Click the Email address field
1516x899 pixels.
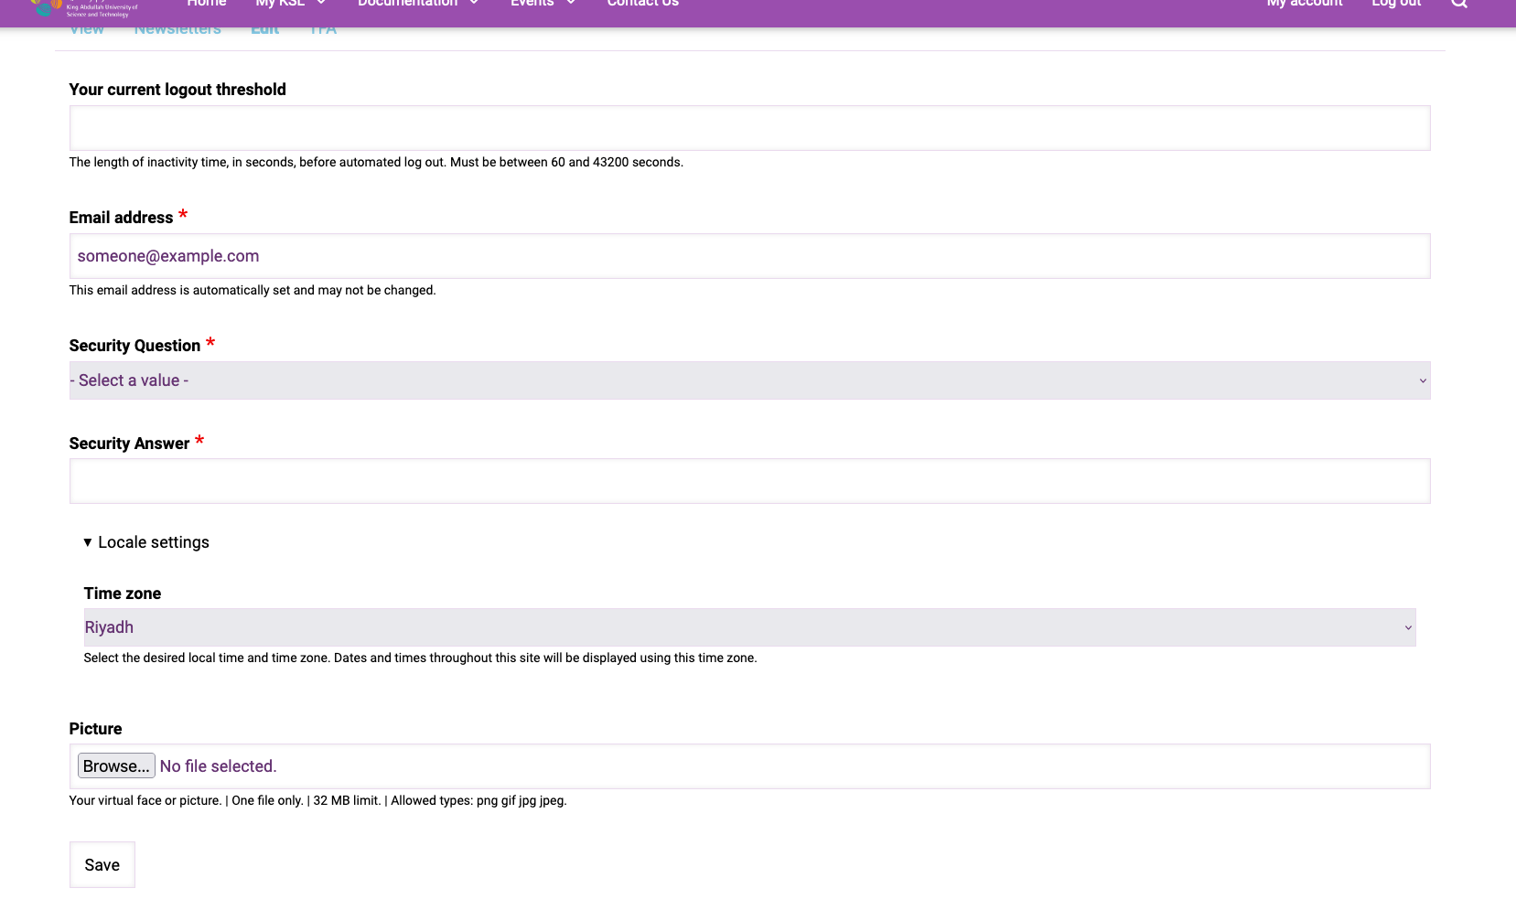tap(749, 256)
